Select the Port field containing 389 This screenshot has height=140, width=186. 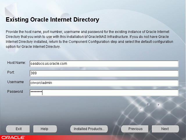(x=104, y=73)
